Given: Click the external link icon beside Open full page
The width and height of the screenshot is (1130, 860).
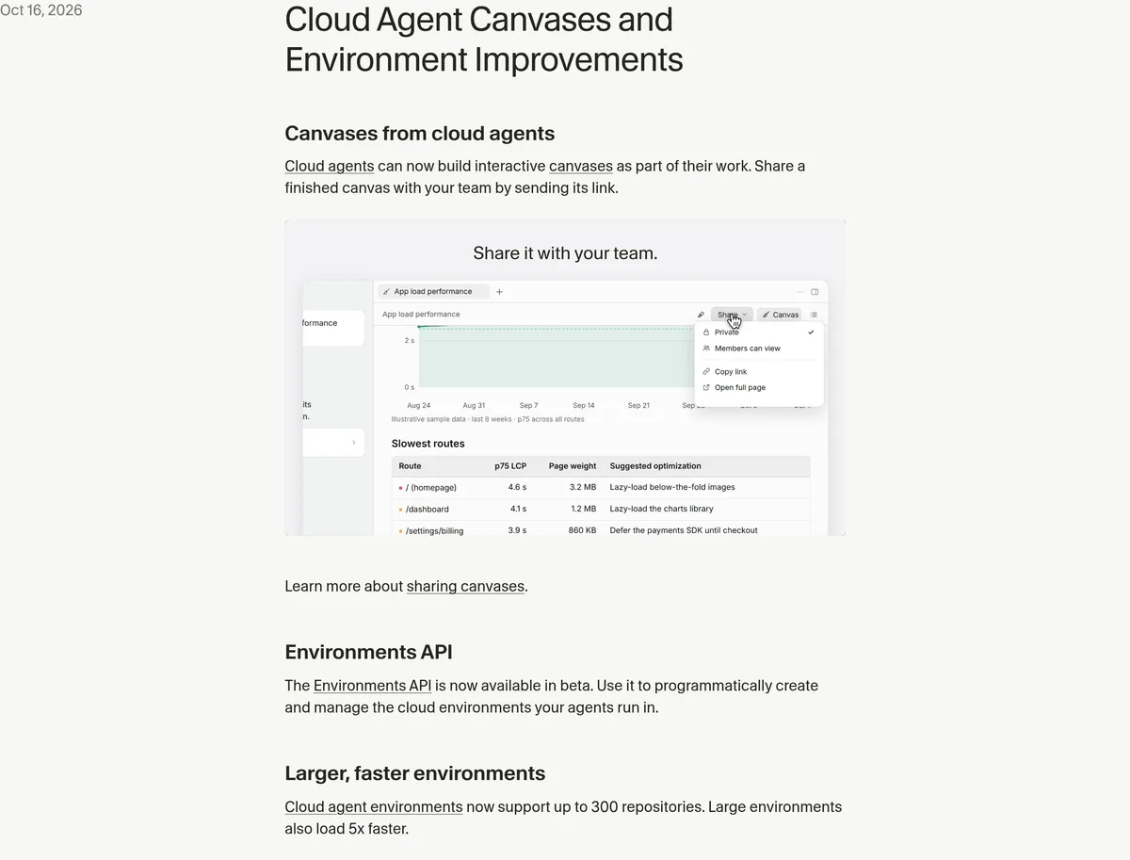Looking at the screenshot, I should (706, 388).
